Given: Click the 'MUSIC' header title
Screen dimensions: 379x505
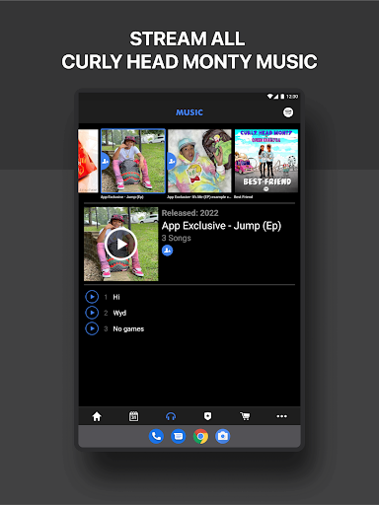Looking at the screenshot, I should [189, 112].
